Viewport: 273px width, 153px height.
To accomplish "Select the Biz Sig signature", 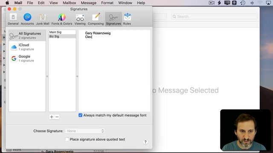I will point(62,36).
